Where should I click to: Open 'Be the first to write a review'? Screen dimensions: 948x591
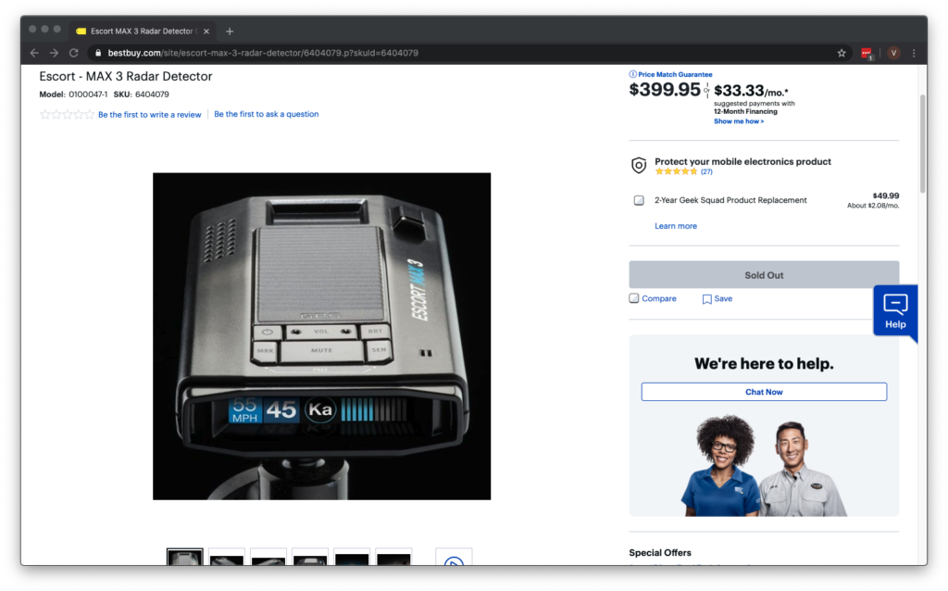tap(149, 115)
